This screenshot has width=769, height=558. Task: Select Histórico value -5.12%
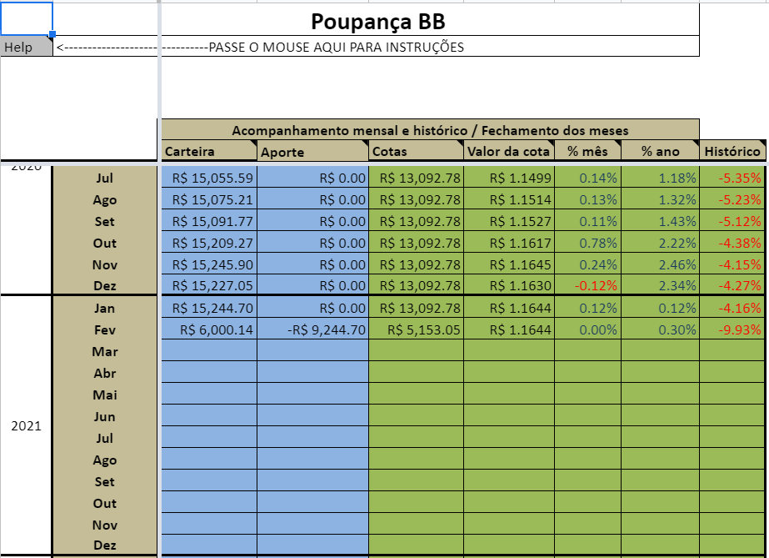[x=732, y=221]
